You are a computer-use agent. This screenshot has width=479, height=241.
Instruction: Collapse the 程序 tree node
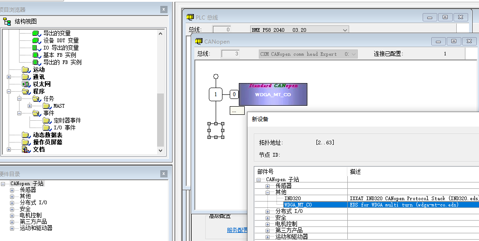[x=9, y=91]
